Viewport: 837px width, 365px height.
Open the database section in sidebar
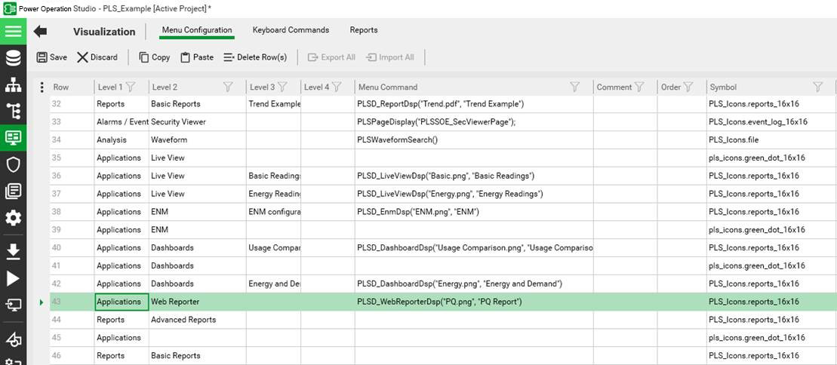click(x=14, y=58)
